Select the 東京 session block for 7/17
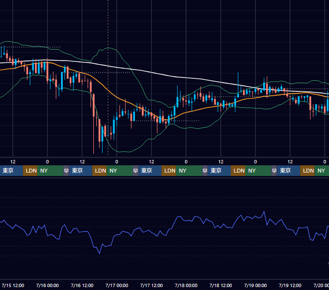This screenshot has width=329, height=290. [150, 171]
